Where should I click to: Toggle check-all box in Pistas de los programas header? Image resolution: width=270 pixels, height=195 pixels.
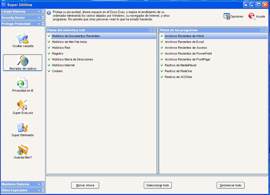[x=262, y=30]
